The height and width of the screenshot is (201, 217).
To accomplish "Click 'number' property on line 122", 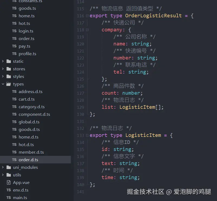I will point(122,58).
